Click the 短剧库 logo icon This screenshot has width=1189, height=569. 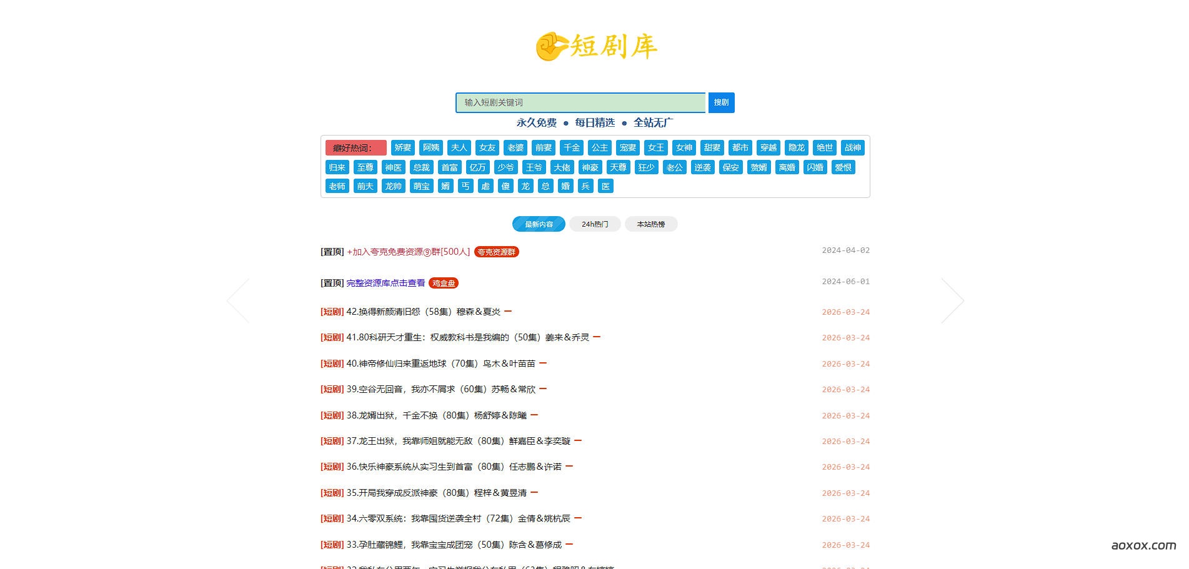pos(552,47)
